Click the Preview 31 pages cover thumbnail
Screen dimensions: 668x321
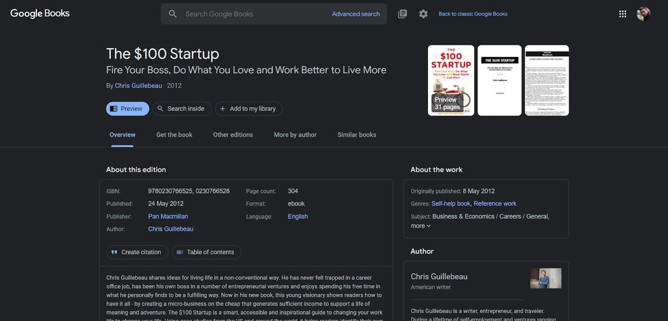click(451, 80)
